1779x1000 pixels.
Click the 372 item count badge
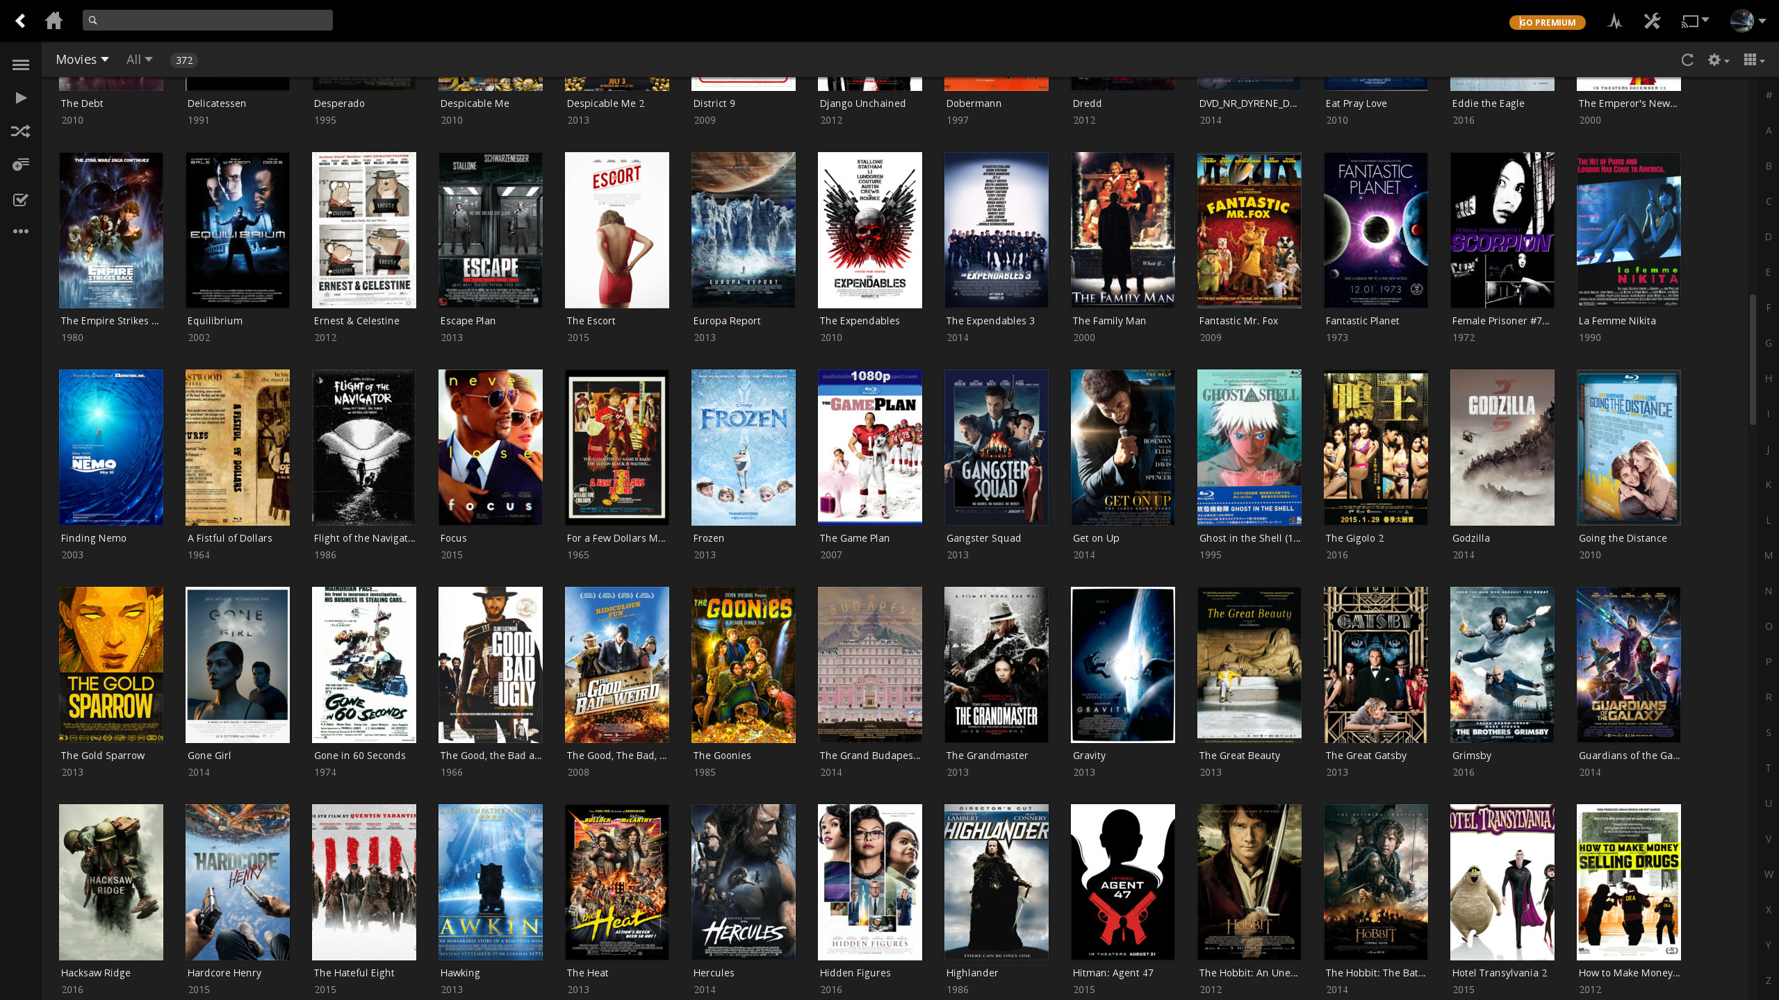click(184, 60)
